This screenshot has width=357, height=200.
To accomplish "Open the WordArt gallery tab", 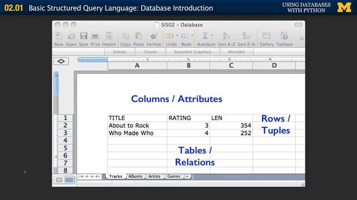I will coord(237,52).
